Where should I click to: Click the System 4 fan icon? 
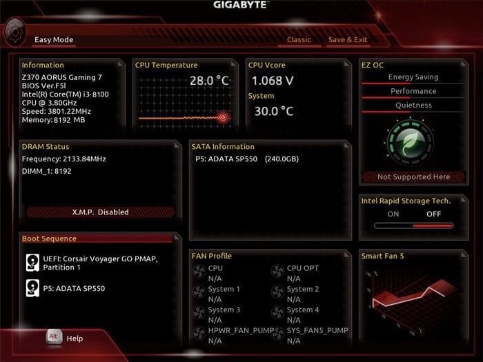277,312
